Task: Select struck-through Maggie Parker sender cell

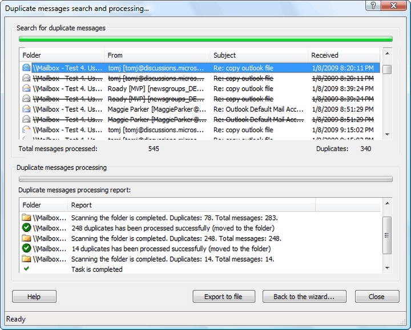Action: pyautogui.click(x=157, y=120)
